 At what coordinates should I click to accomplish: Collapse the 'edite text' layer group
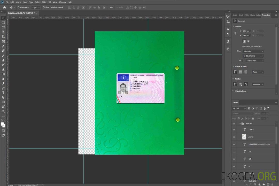(240, 123)
